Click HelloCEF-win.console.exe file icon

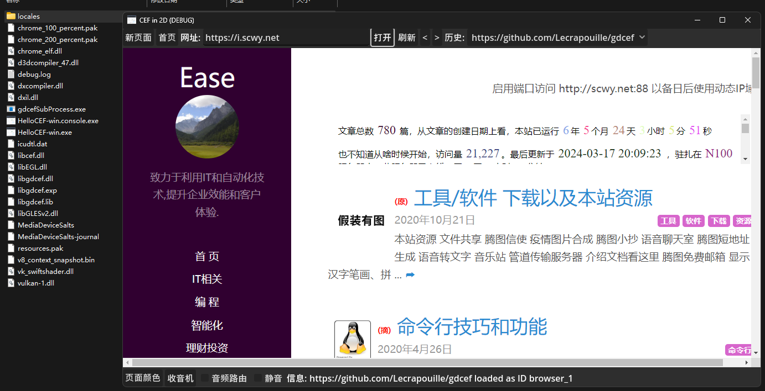[x=11, y=121]
